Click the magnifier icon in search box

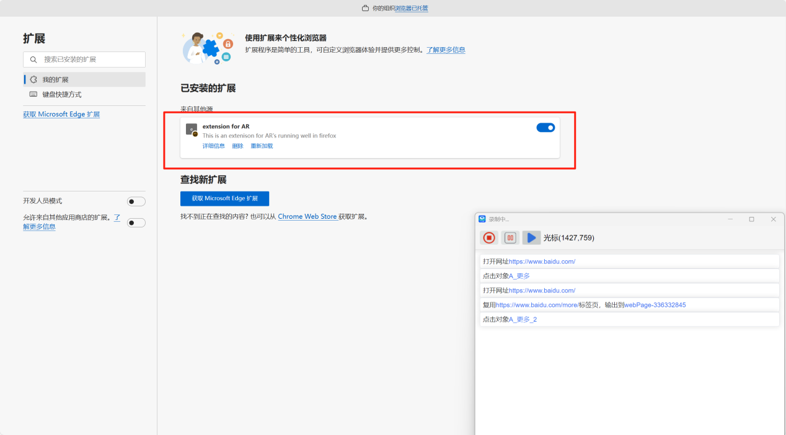[33, 59]
